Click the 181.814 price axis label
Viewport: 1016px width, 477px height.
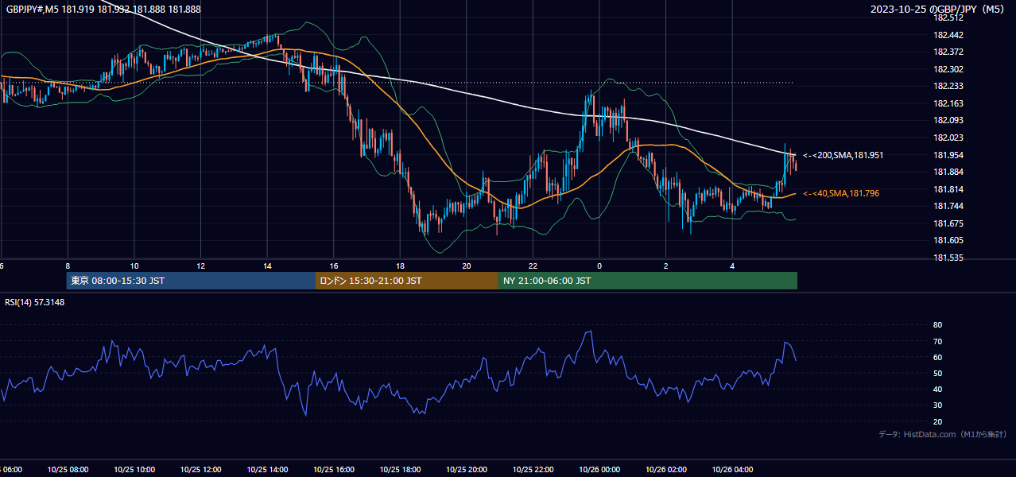[x=948, y=189]
